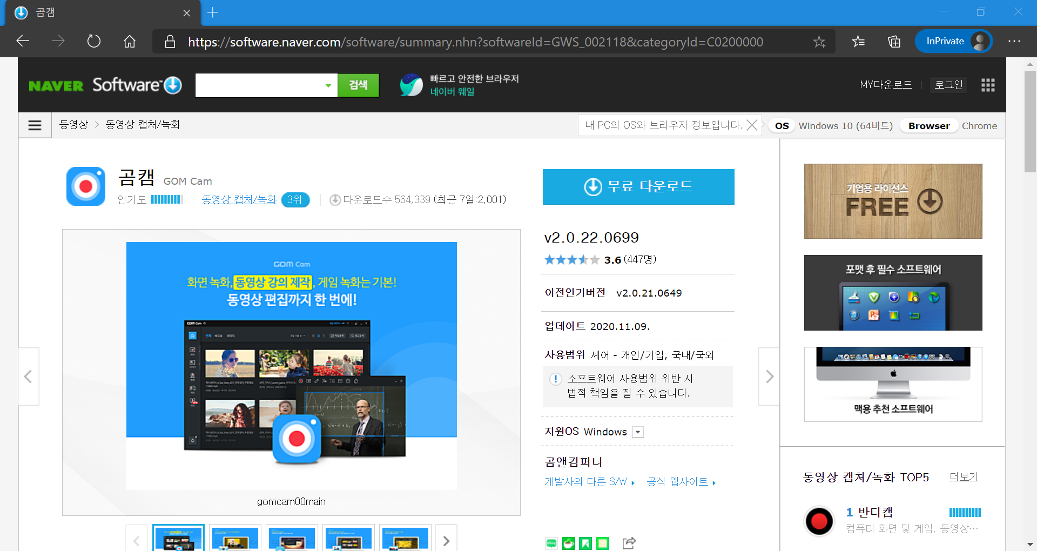Open a new browser tab
The width and height of the screenshot is (1037, 551).
click(213, 12)
